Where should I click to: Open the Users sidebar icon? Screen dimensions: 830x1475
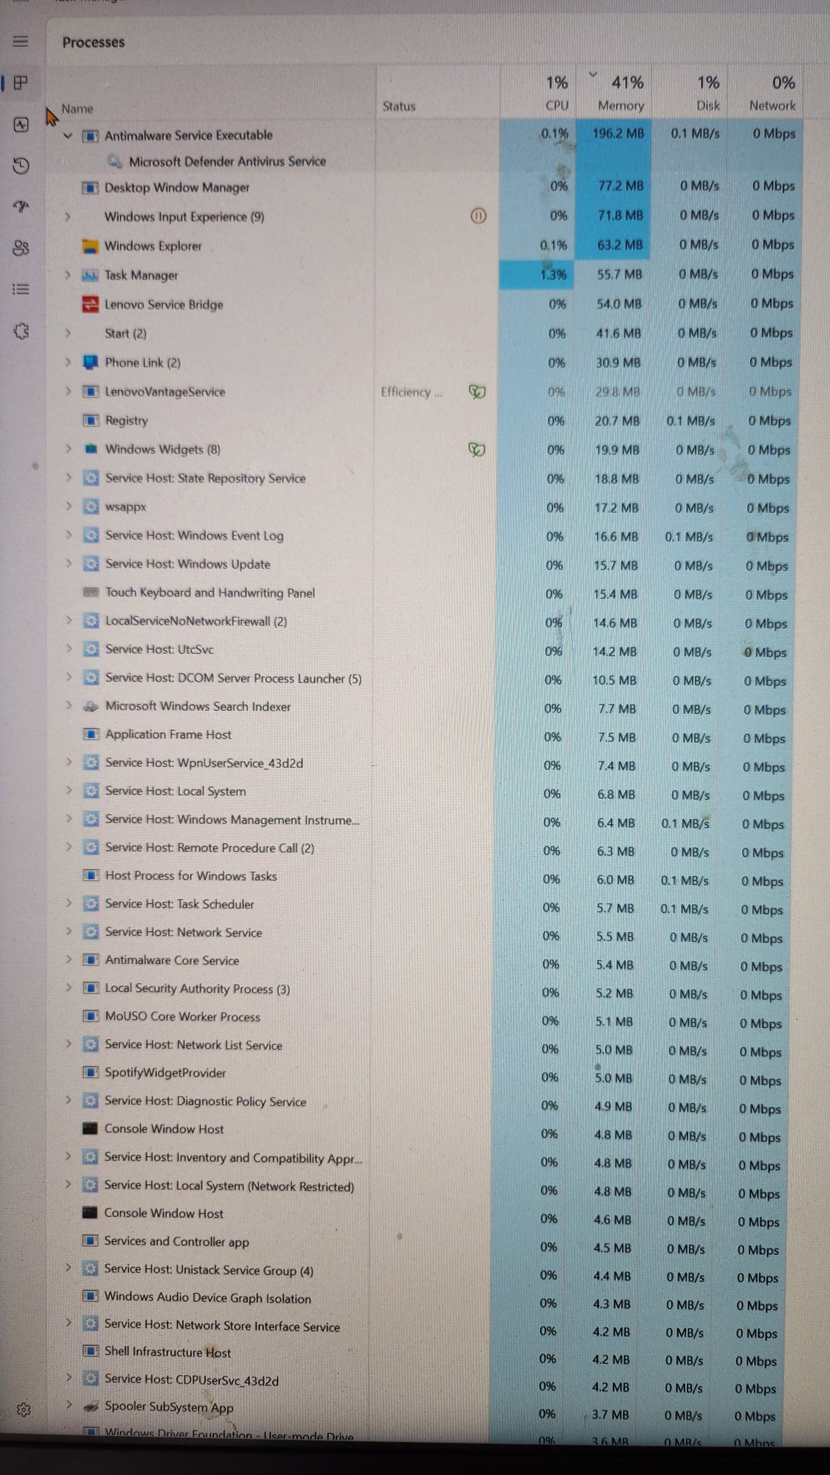click(21, 248)
